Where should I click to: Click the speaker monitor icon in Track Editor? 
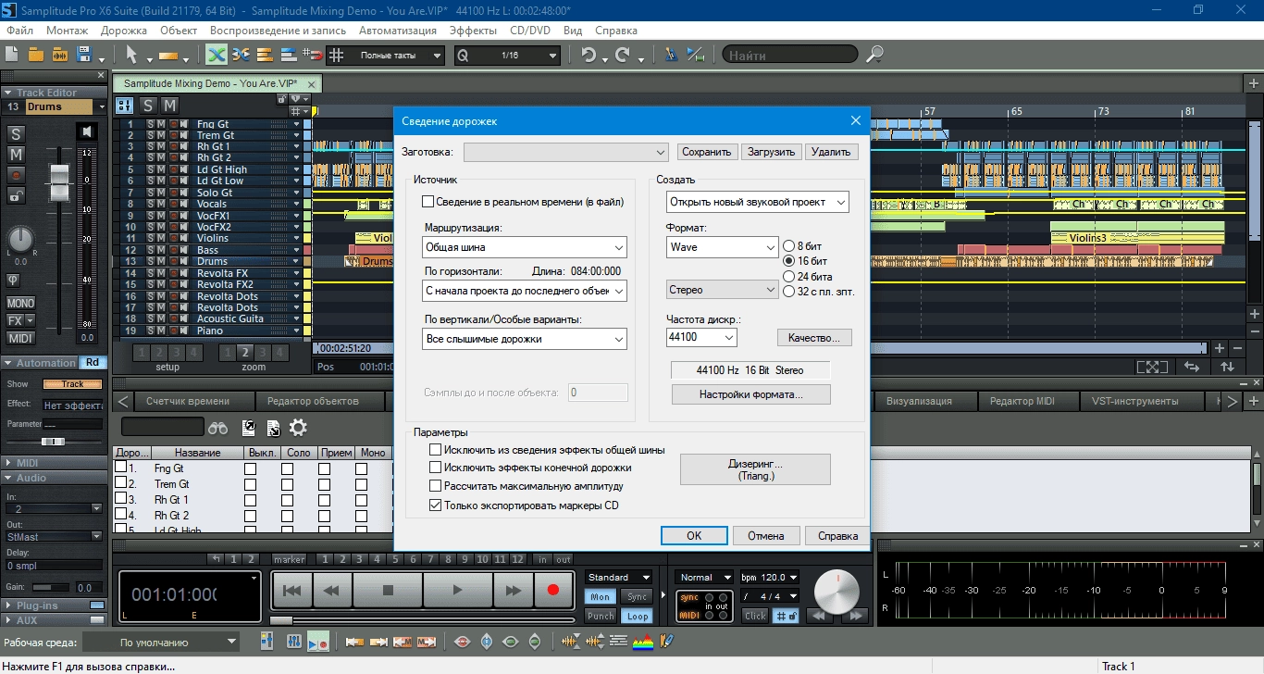pyautogui.click(x=86, y=131)
